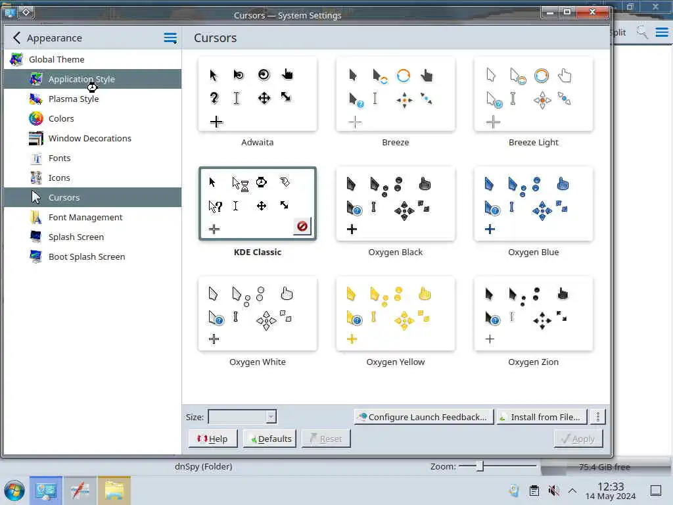The image size is (673, 505).
Task: Click the Window Decorations icon
Action: [36, 138]
